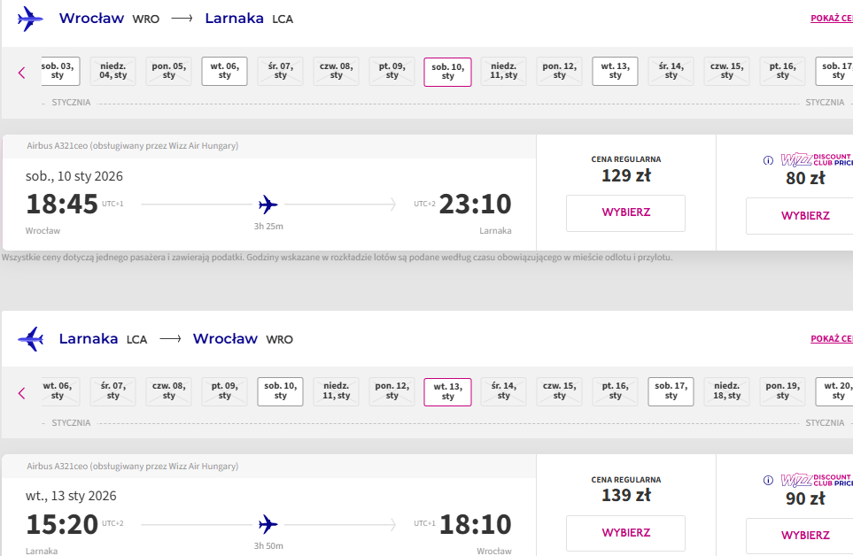Click the plane icon on the 3h 25m flight line
The image size is (853, 556).
(x=268, y=205)
